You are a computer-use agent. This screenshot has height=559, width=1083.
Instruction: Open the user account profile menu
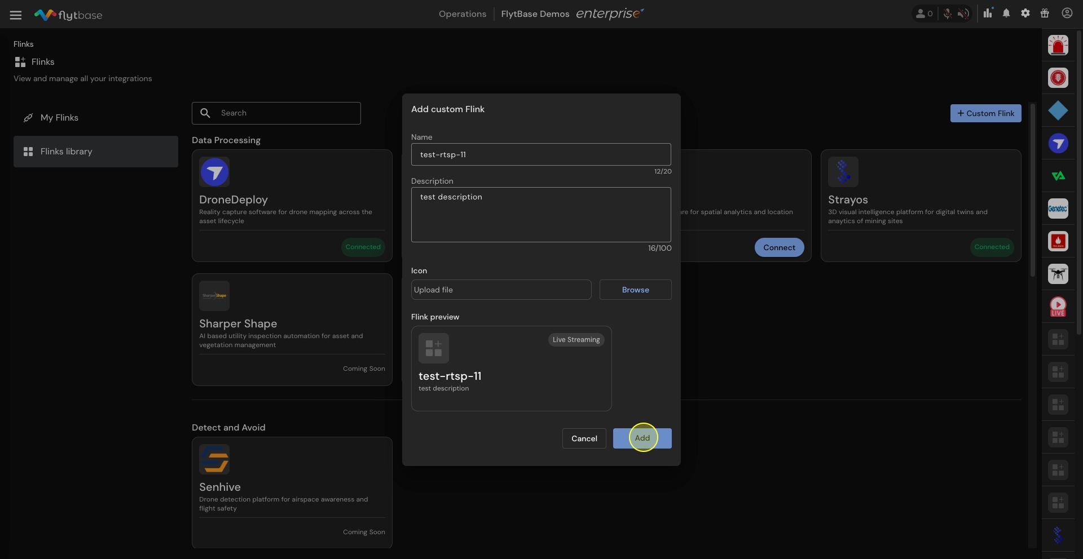(x=1067, y=14)
